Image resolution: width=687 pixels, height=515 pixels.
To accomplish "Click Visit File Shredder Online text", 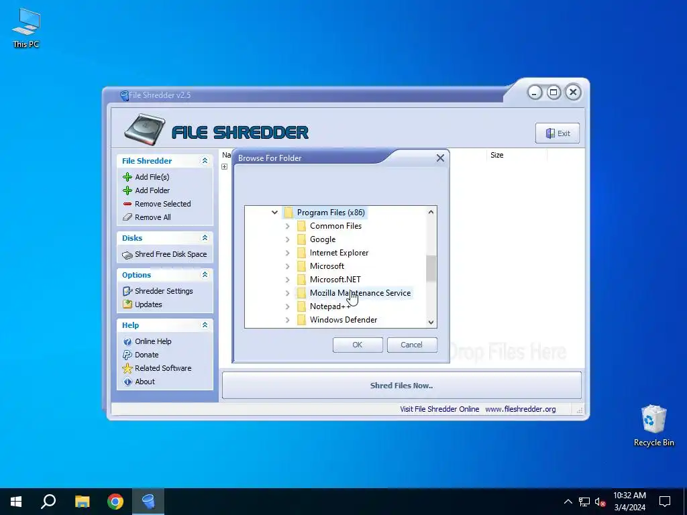I will [x=439, y=409].
